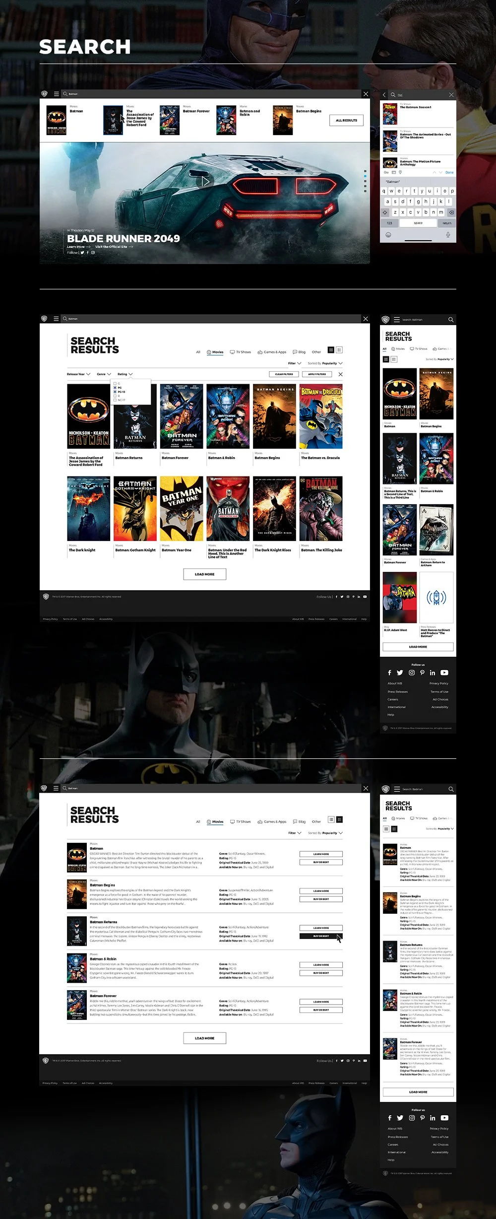Image resolution: width=496 pixels, height=1219 pixels.
Task: Tap Movies tab on mobile poster-grid screen
Action: 397,349
